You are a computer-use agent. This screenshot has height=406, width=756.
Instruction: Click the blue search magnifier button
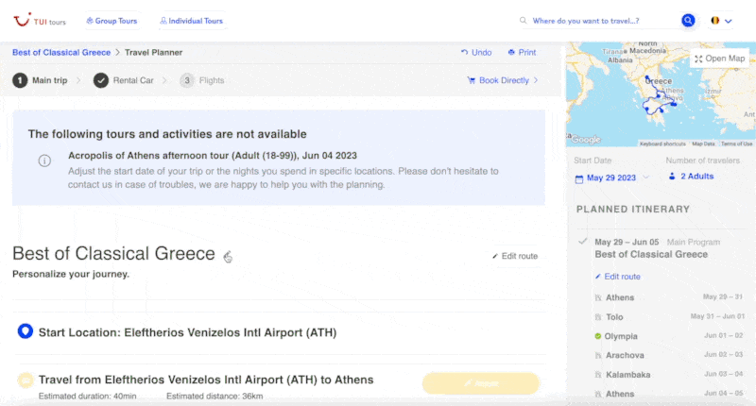pyautogui.click(x=689, y=20)
